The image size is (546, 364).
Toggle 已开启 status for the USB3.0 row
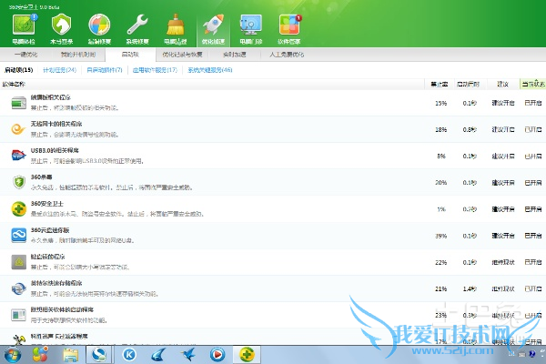tap(531, 156)
